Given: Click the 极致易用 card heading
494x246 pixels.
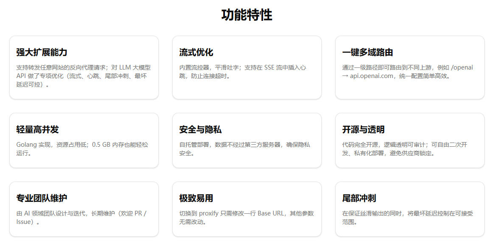Looking at the screenshot, I should (x=196, y=198).
